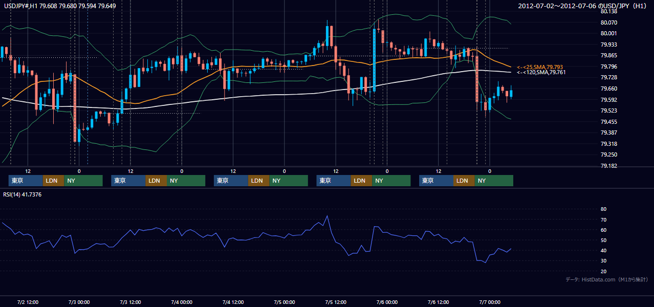Screen dimensions: 654x307
Task: Click the RSI 30 level label
Action: [x=603, y=261]
